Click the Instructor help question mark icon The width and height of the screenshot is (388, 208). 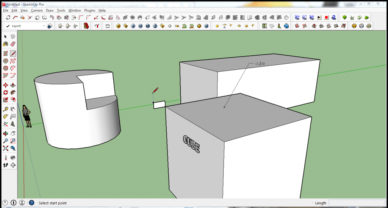coord(31,203)
